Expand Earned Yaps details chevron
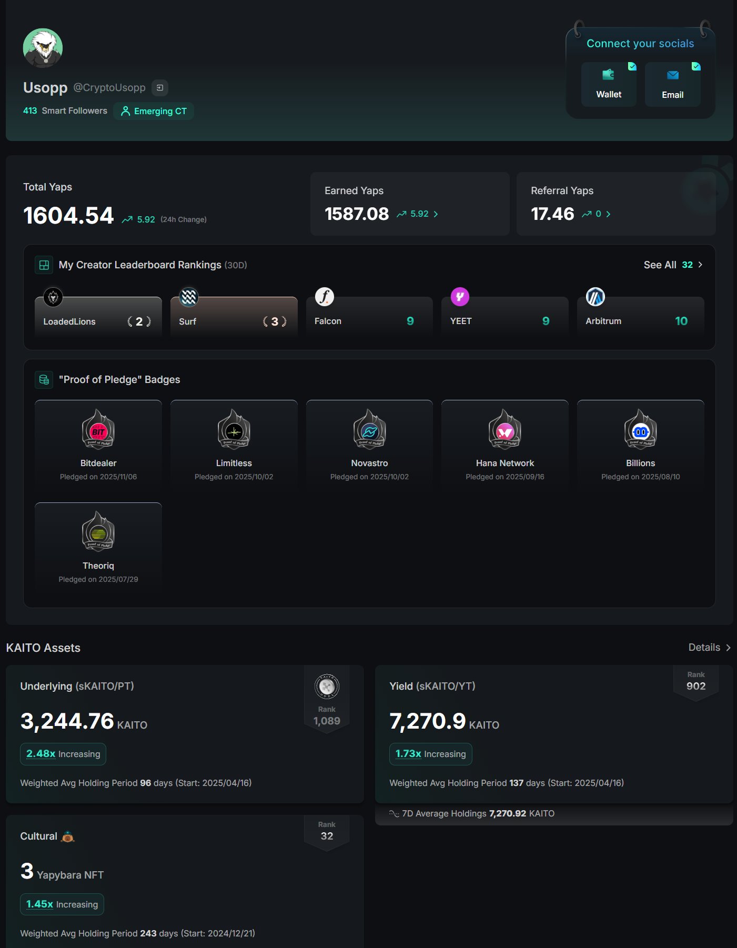The image size is (737, 948). coord(436,214)
